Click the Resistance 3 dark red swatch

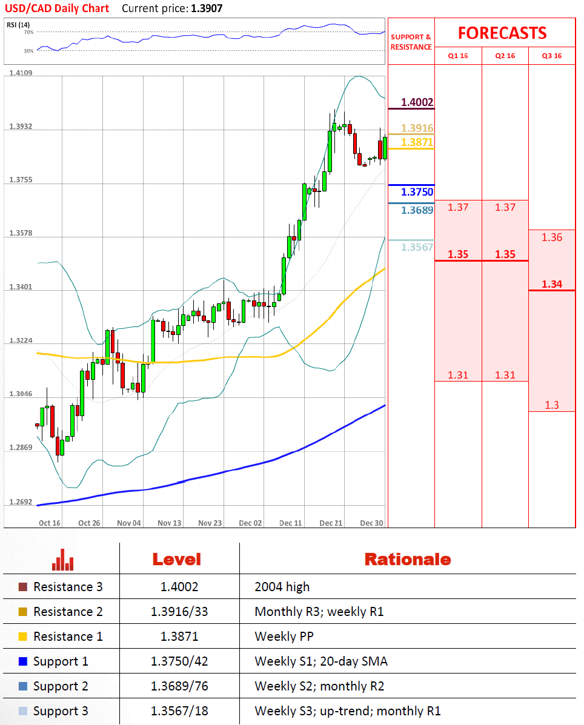coord(22,587)
